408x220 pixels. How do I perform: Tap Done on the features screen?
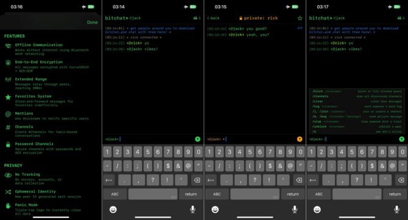pos(92,22)
